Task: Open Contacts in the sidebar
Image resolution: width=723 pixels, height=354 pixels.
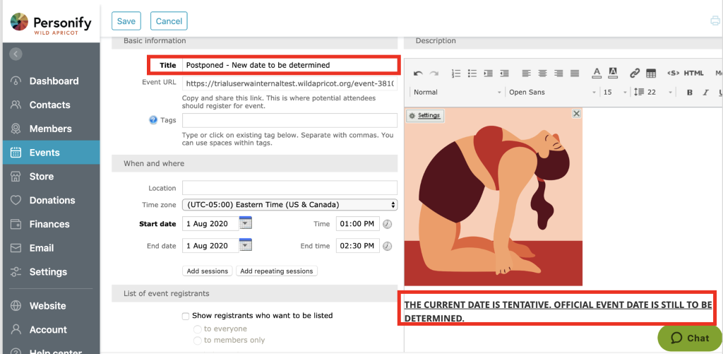Action: coord(51,105)
